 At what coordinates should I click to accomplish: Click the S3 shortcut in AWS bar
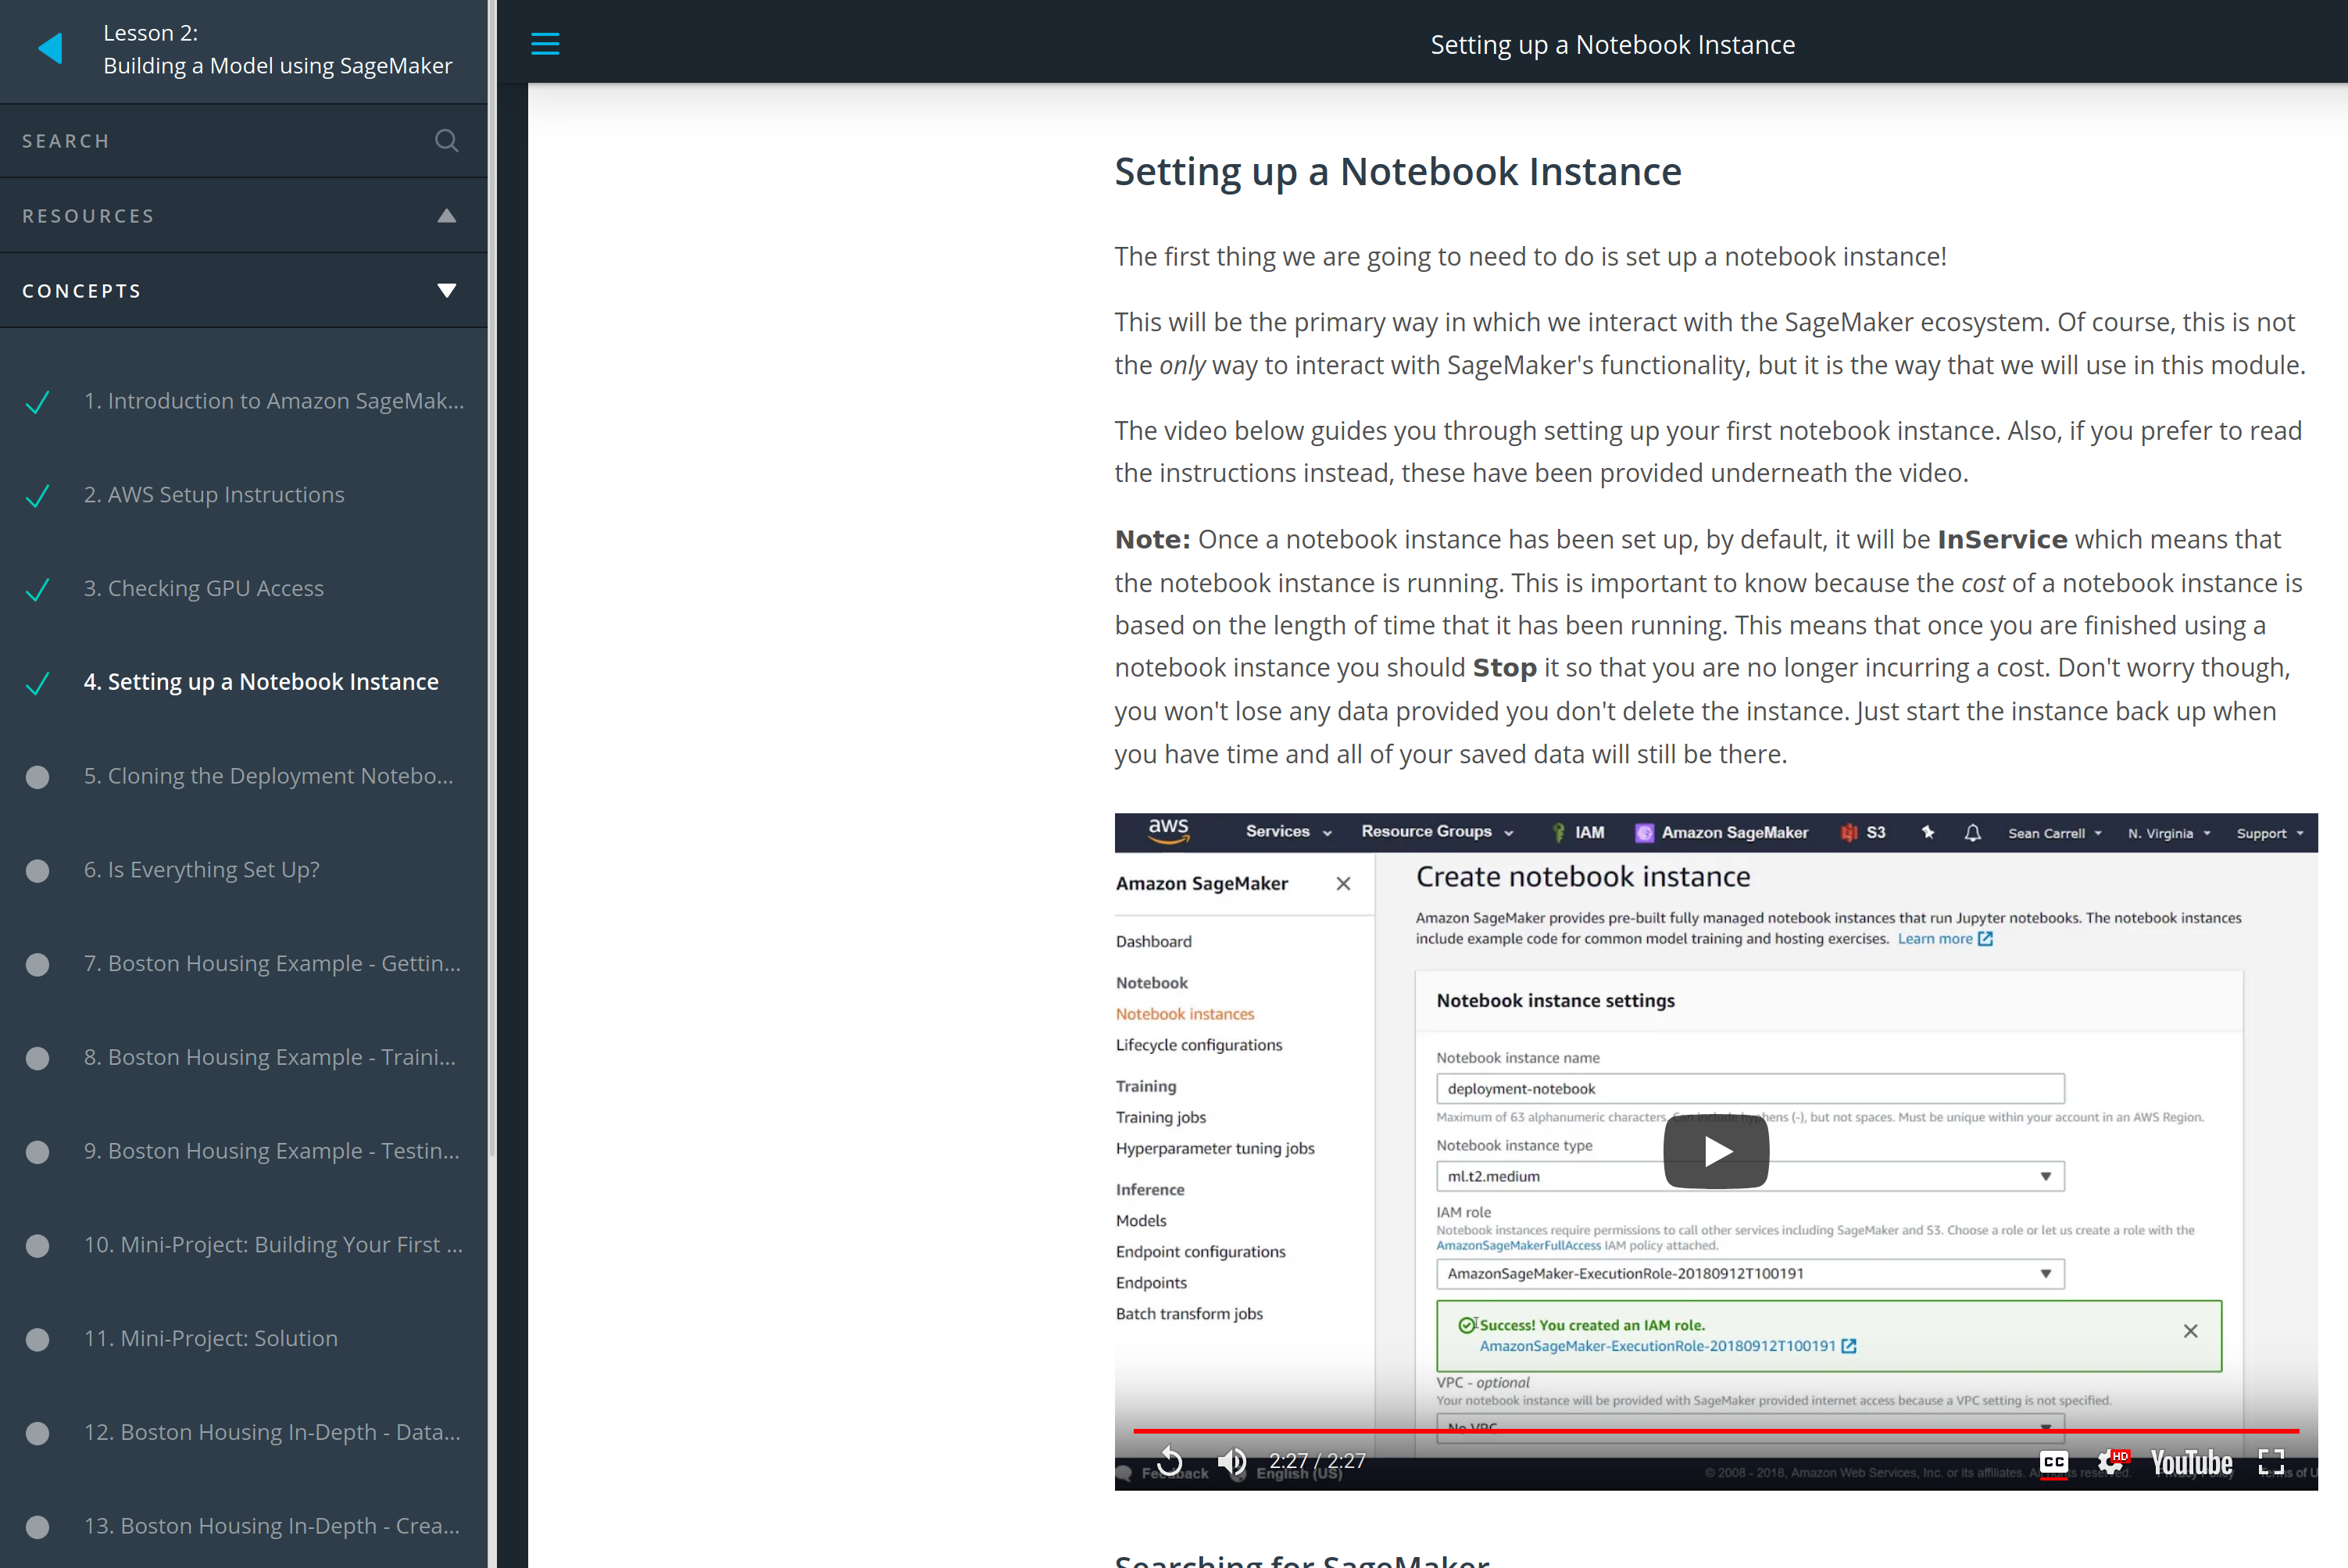pyautogui.click(x=1864, y=832)
